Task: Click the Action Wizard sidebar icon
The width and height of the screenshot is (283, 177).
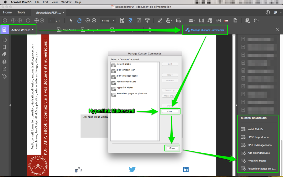Action: pos(4,30)
